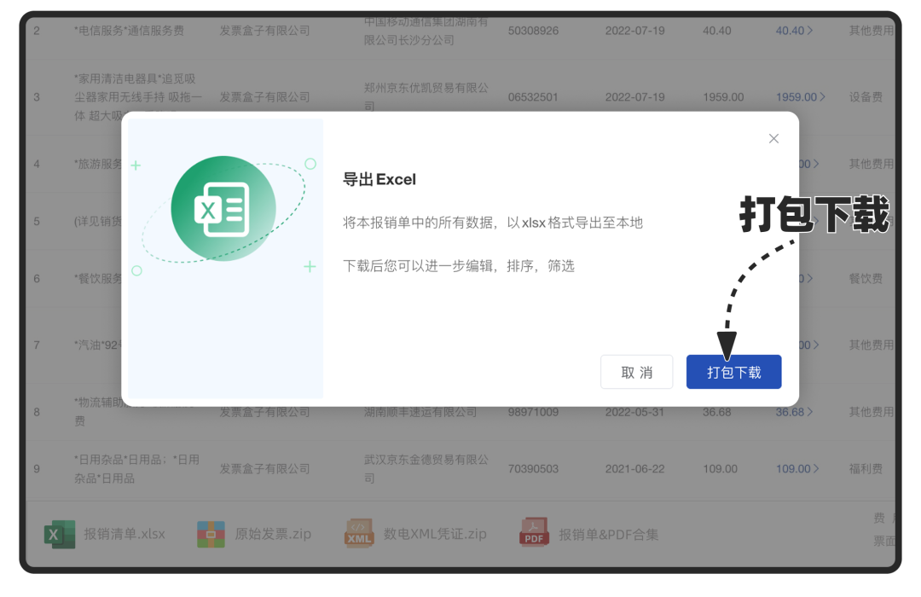Click *日用杂品*日用品 item cell in row 9
Screen dimensions: 921x597
coord(136,469)
